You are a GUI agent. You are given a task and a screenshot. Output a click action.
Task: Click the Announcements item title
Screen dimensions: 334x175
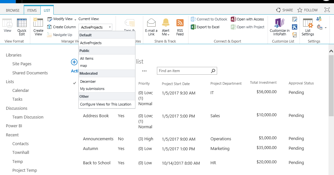(98, 139)
